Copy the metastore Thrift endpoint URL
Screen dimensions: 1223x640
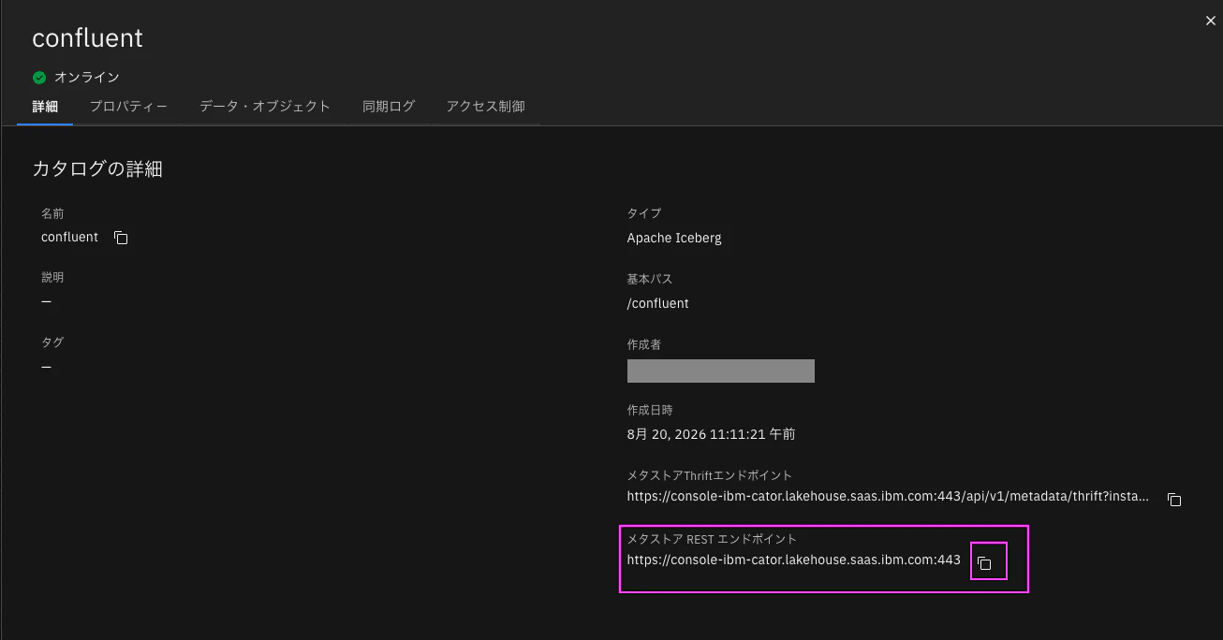point(1173,500)
